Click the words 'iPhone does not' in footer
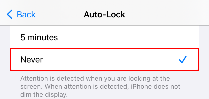The height and width of the screenshot is (99, 209). point(155,86)
